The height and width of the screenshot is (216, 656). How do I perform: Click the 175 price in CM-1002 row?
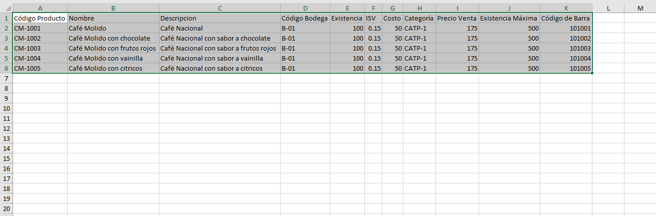(x=457, y=38)
